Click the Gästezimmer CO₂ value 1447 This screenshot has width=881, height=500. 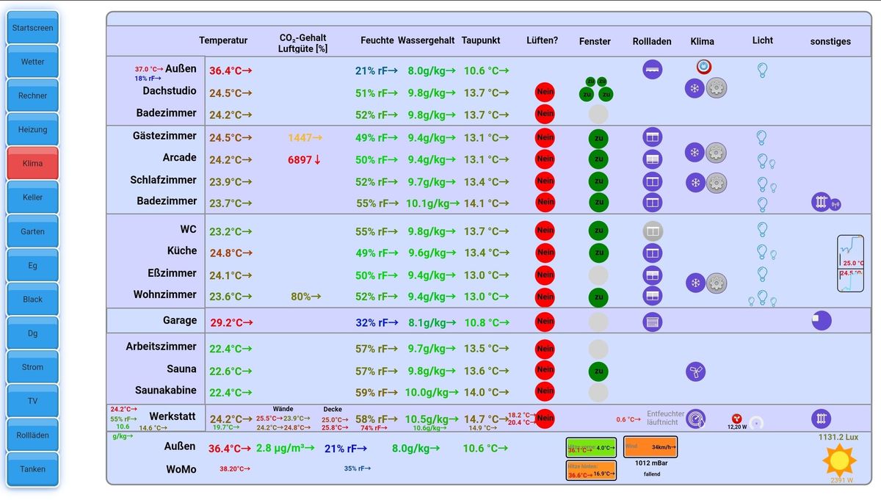coord(305,137)
